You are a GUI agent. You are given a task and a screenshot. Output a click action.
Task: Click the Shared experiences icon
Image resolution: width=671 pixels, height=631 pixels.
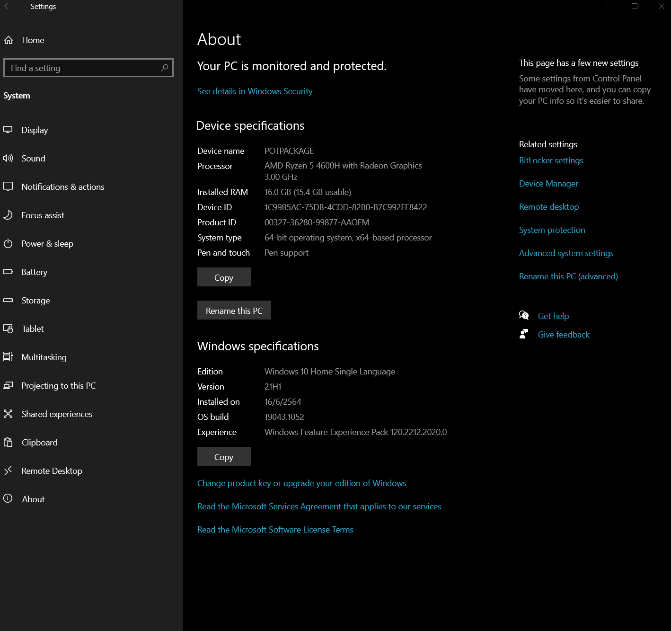pos(8,414)
